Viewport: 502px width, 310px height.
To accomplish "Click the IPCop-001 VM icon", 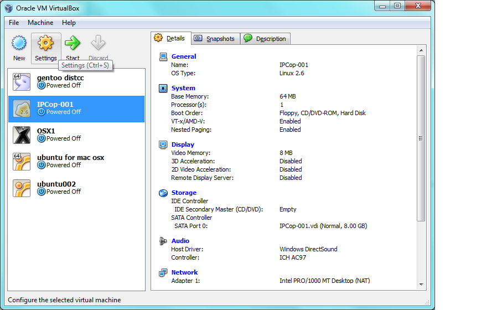I will click(22, 108).
